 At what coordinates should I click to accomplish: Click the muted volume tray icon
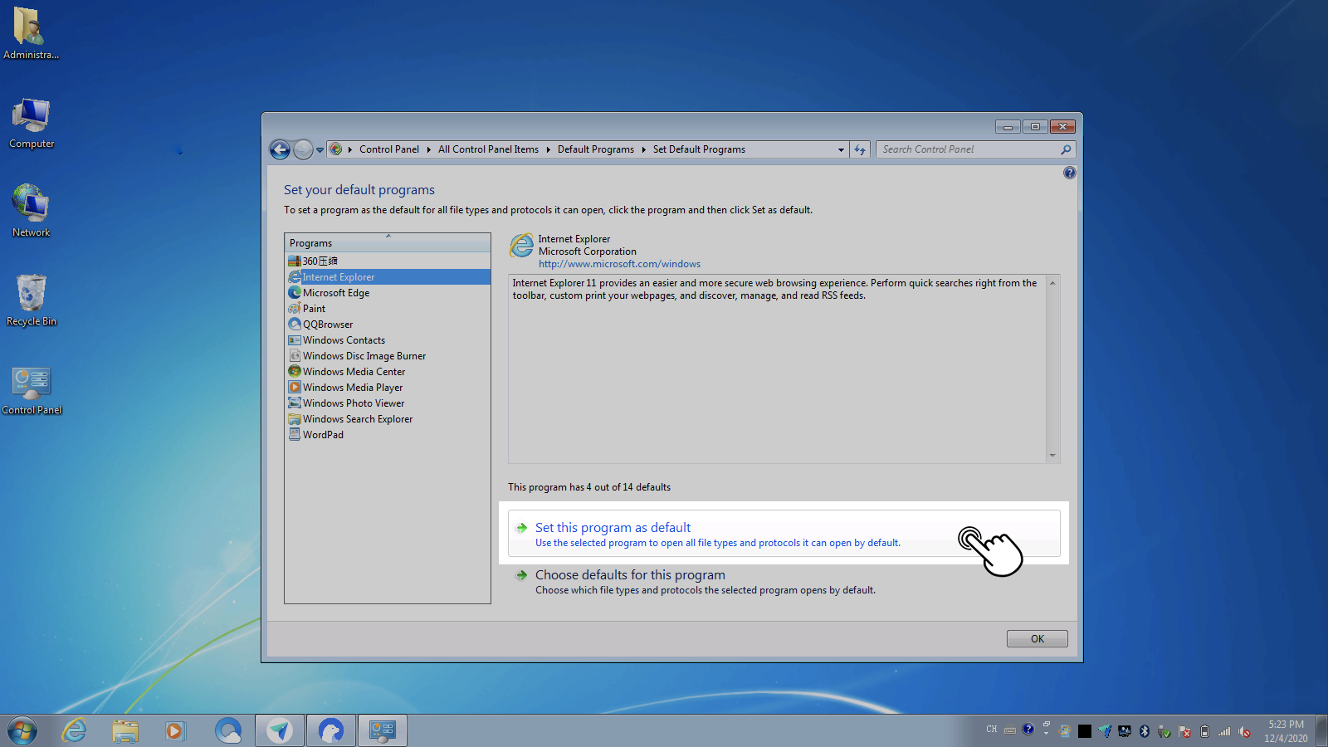(x=1244, y=731)
